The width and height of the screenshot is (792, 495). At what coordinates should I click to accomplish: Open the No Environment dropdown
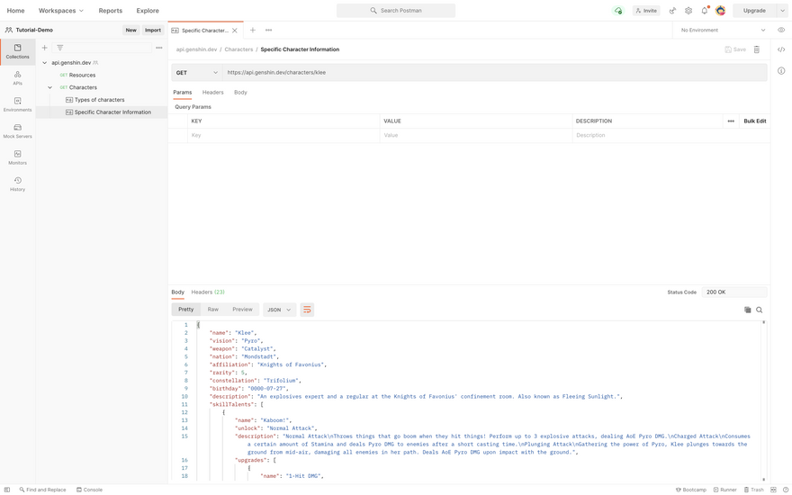723,31
